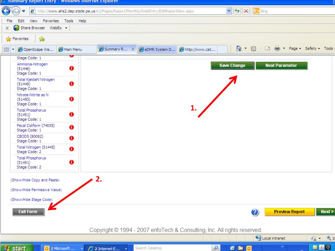Open the Print options dropdown arrow
Image resolution: width=335 pixels, height=251 pixels.
(284, 48)
